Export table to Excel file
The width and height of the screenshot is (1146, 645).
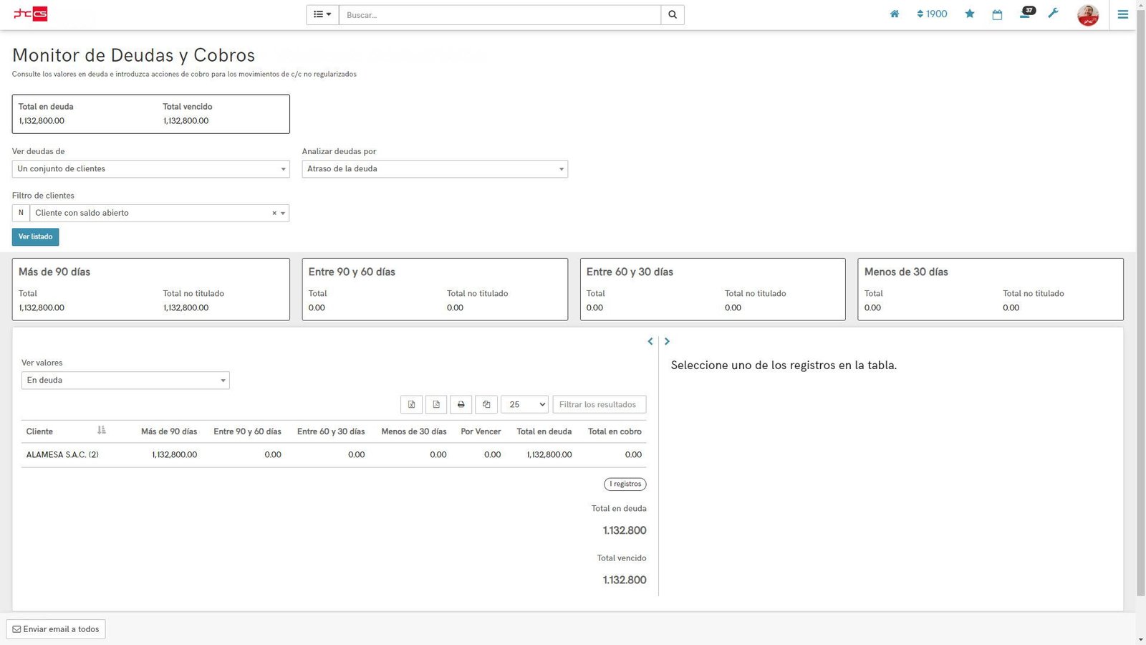412,405
